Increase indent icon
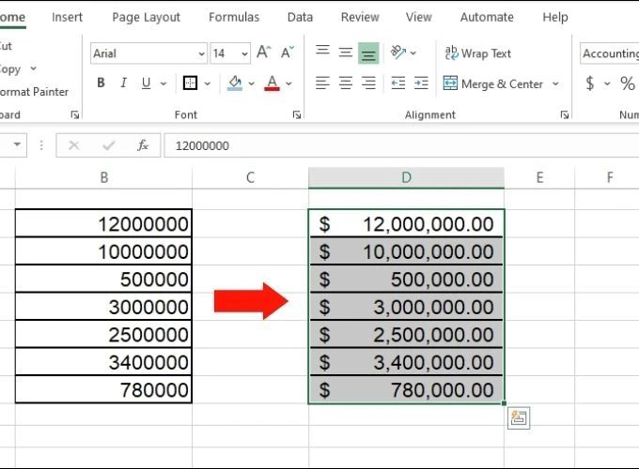639x469 pixels. pos(421,83)
